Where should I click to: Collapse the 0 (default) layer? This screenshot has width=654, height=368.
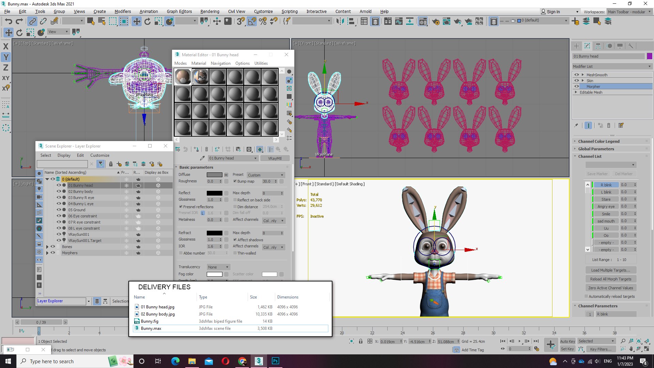[47, 179]
